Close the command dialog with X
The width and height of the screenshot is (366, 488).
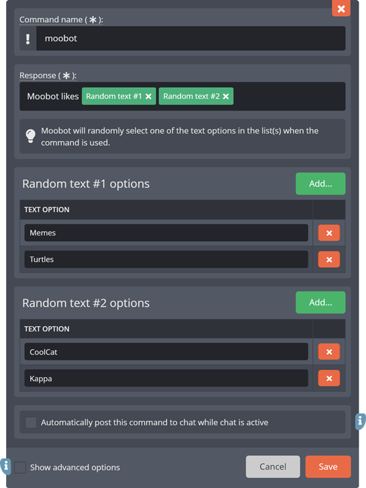[341, 9]
